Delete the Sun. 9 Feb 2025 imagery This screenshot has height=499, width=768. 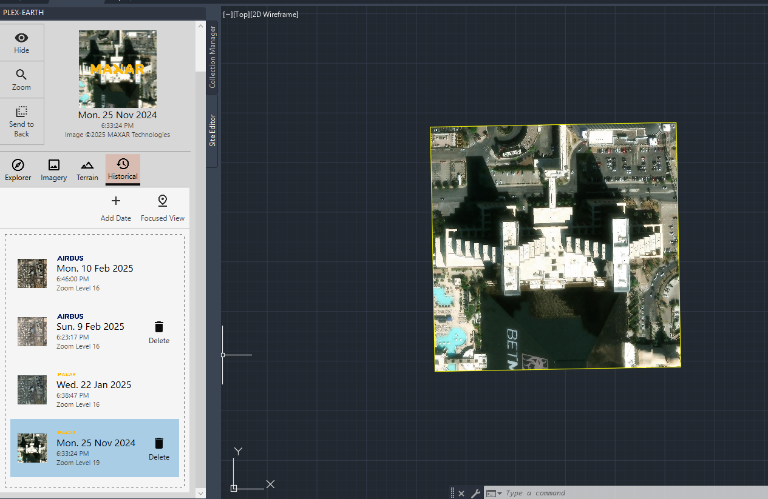tap(159, 332)
